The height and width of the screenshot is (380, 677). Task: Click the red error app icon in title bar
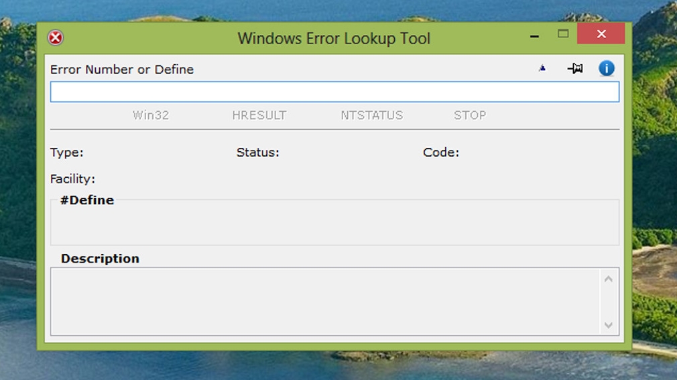[x=56, y=38]
